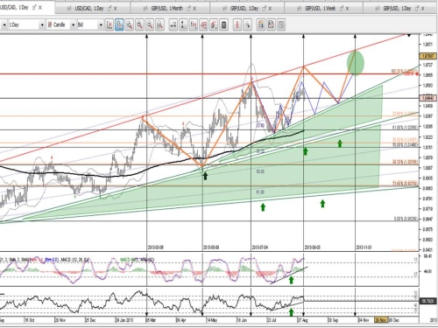The width and height of the screenshot is (438, 328).
Task: Click the green circle target zone
Action: click(356, 63)
